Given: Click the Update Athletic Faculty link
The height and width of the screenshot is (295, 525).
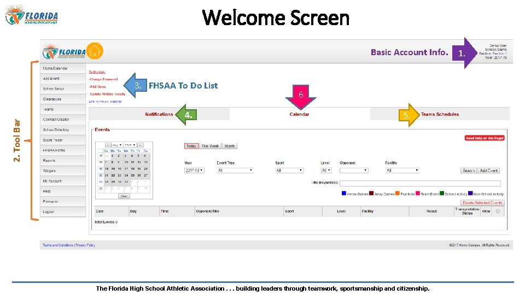Looking at the screenshot, I should tap(108, 94).
